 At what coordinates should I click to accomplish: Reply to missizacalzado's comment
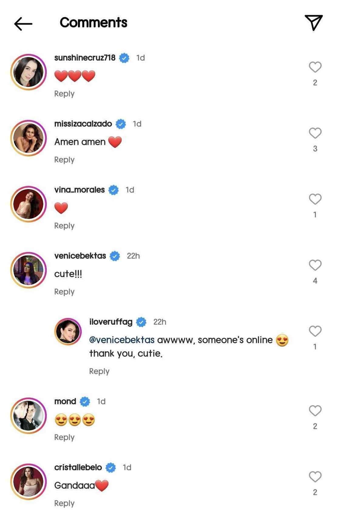[64, 160]
